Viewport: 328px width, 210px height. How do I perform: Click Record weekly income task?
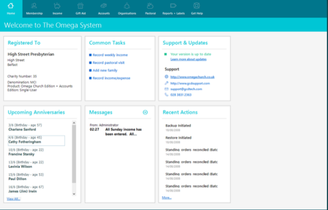click(x=110, y=55)
